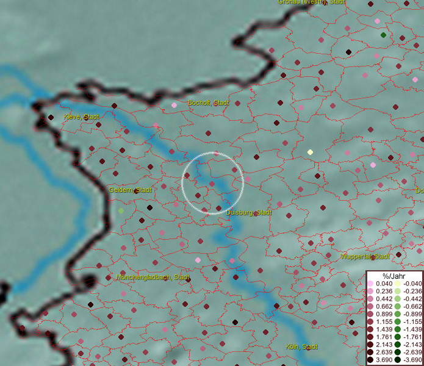Click the 'Mönchengladbach, Stadt' label
Image resolution: width=424 pixels, height=366 pixels.
pyautogui.click(x=153, y=277)
